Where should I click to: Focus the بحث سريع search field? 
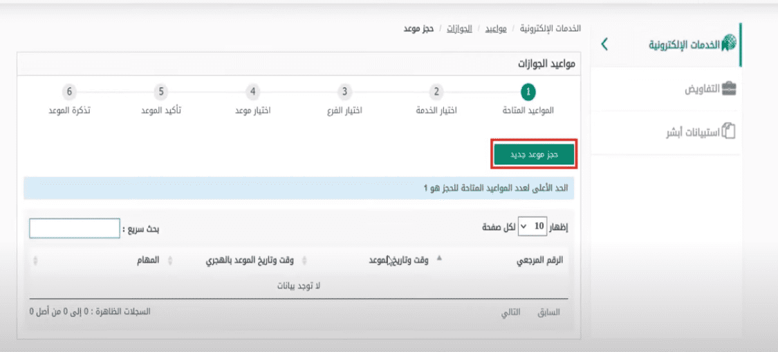coord(75,228)
